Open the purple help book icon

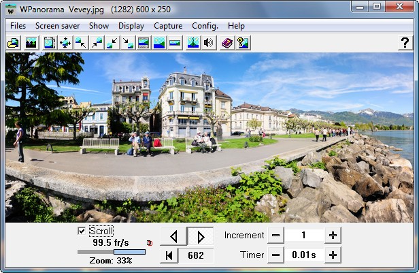(227, 43)
